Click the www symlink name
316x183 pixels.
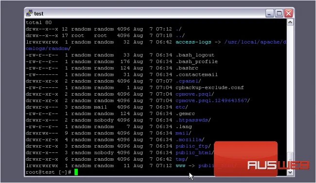(x=180, y=166)
